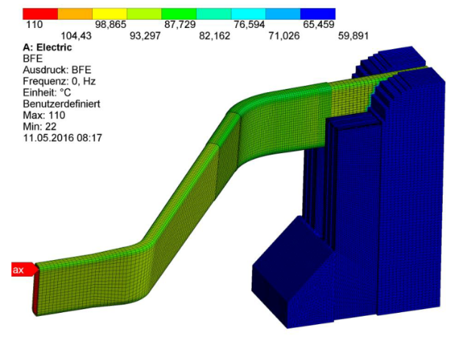Select the legend value 87,729
The image size is (463, 349).
(x=179, y=25)
